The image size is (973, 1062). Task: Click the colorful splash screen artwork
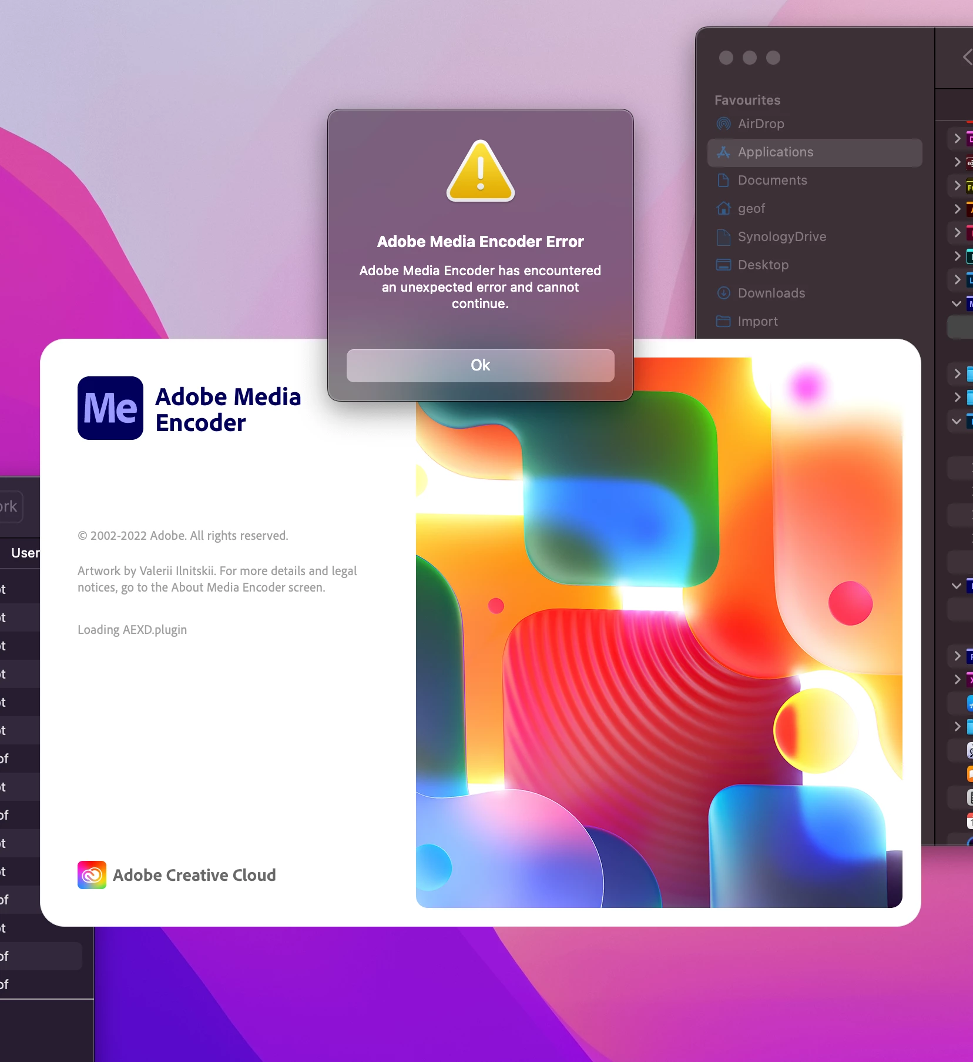659,633
